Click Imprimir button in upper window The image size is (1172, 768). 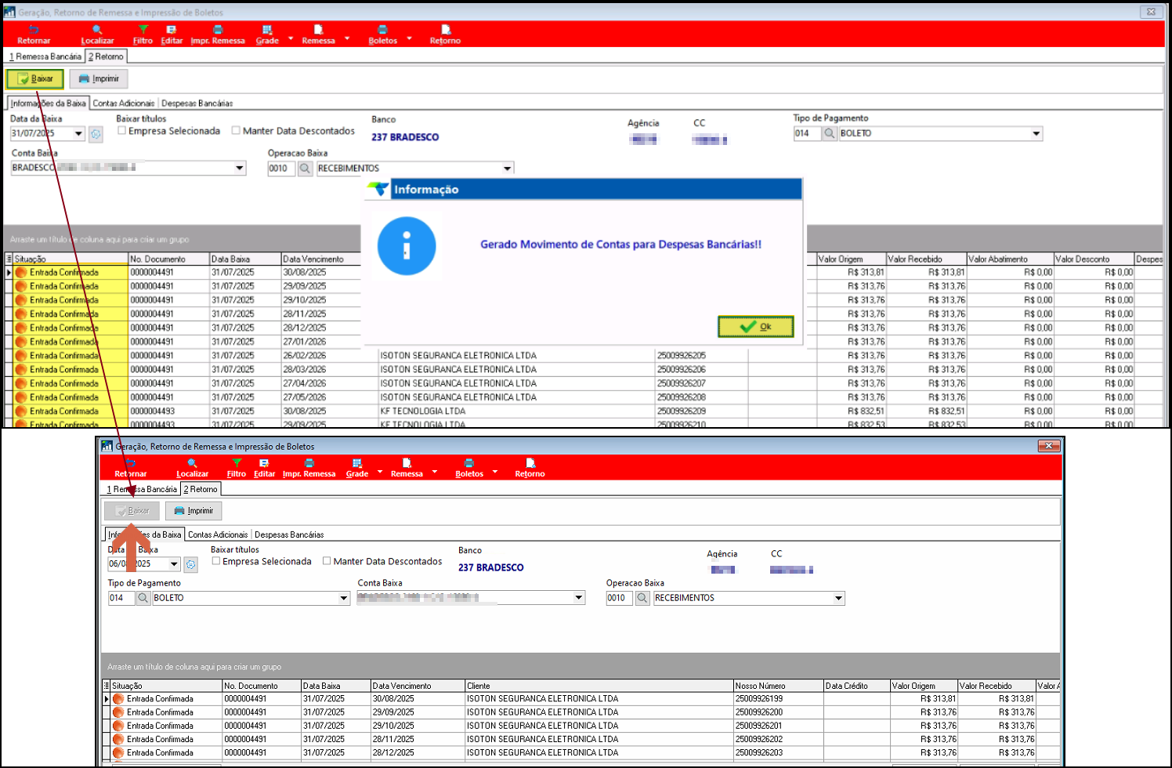99,78
